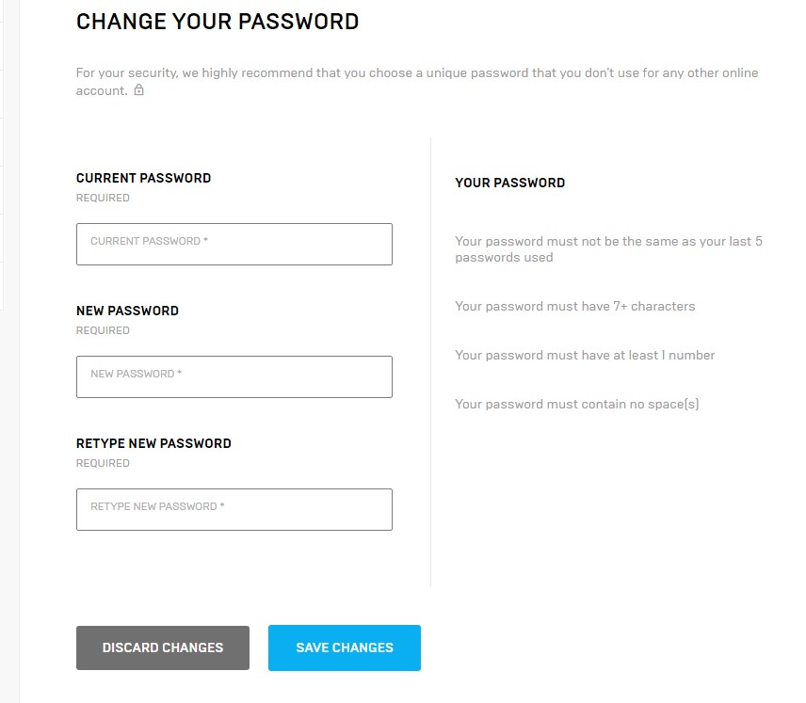Click the Retype New Password input field
Image resolution: width=806 pixels, height=703 pixels.
coord(234,509)
